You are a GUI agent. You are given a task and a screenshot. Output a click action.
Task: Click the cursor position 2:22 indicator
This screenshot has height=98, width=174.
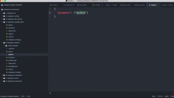point(23,96)
